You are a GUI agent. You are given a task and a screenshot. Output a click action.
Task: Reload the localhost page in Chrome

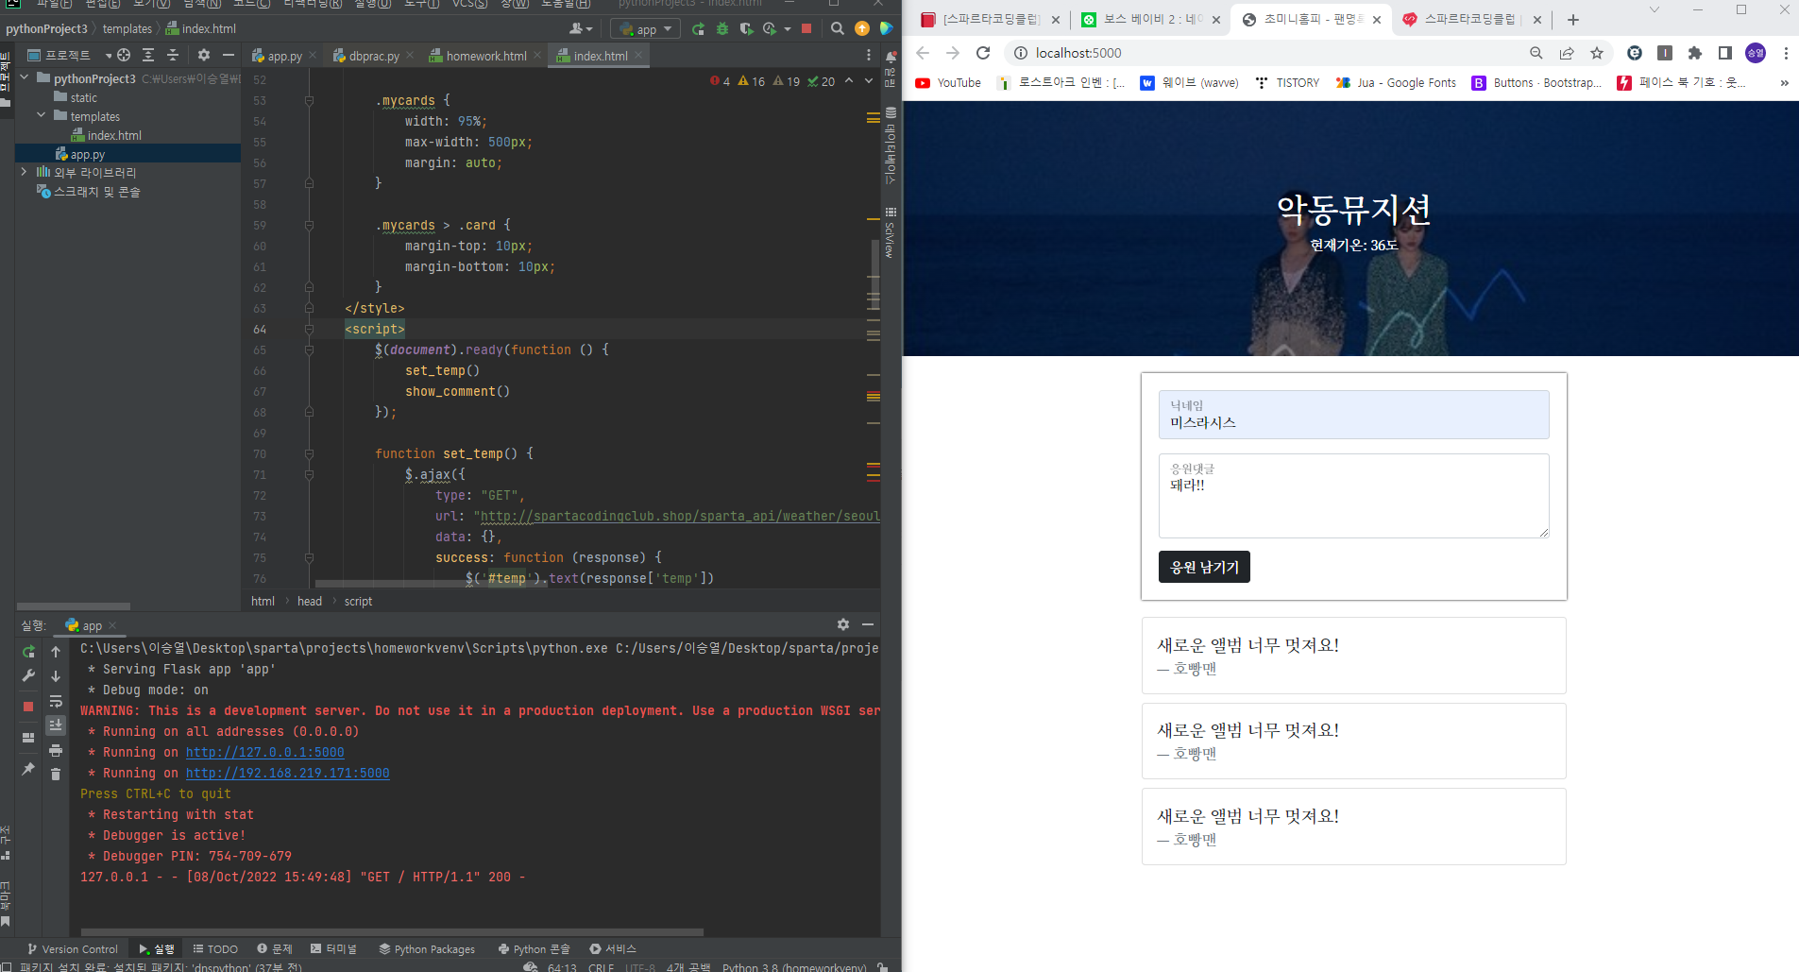(983, 53)
